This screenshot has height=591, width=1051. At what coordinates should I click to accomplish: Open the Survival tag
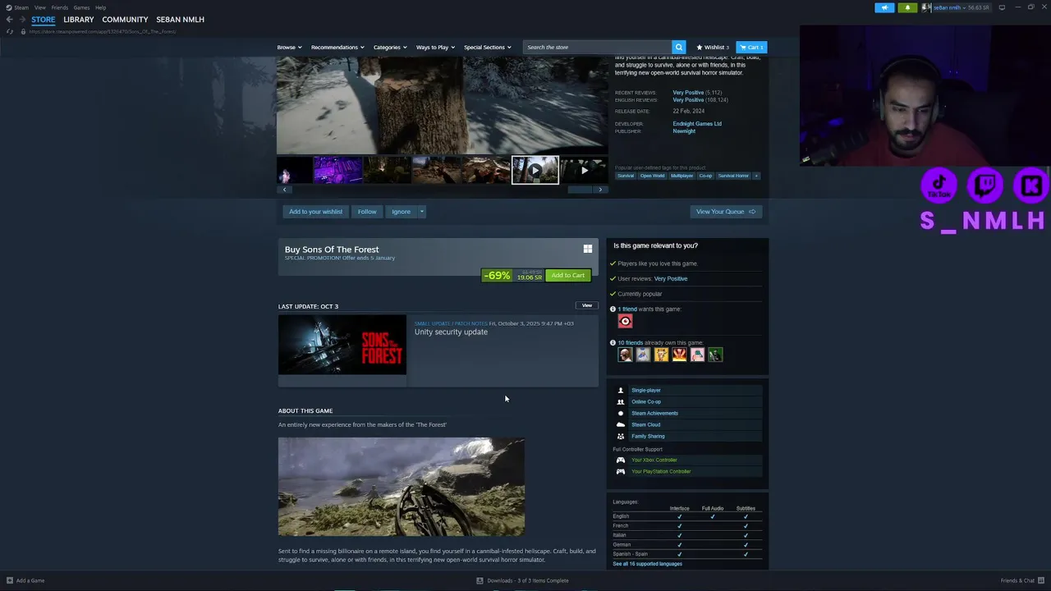(x=626, y=176)
